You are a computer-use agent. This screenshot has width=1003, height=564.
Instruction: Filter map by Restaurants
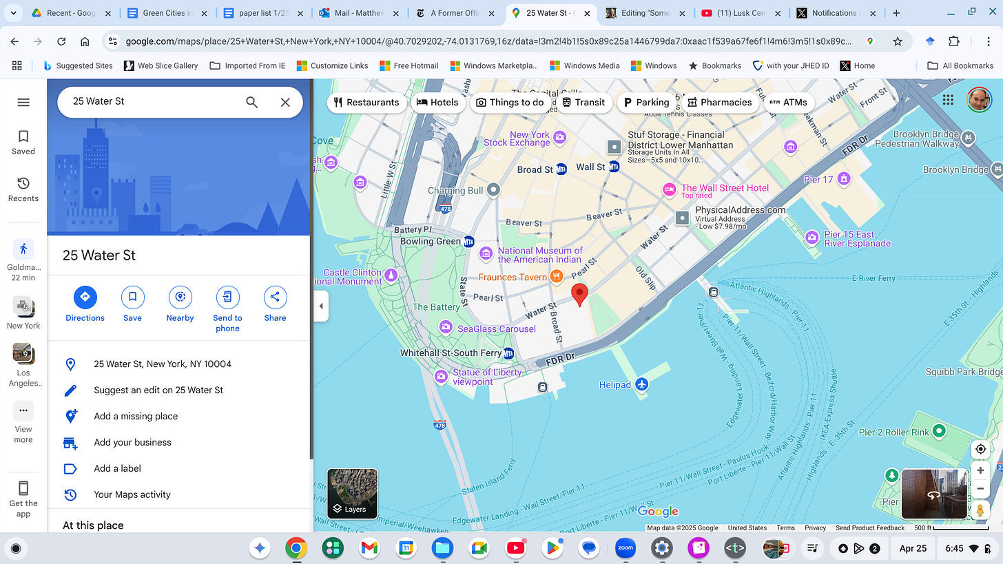(x=366, y=102)
